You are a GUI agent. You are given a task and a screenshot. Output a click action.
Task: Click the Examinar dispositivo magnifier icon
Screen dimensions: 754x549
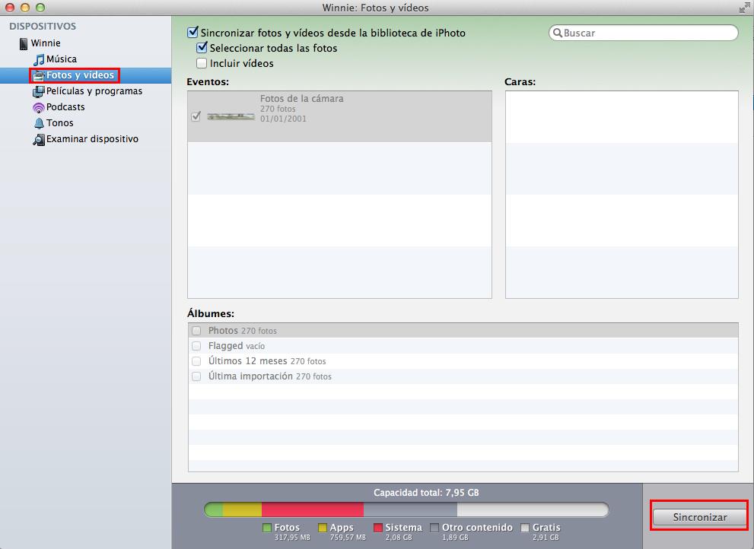pos(39,140)
